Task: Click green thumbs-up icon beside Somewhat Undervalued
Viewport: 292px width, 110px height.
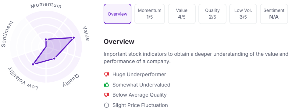Action: click(x=106, y=85)
